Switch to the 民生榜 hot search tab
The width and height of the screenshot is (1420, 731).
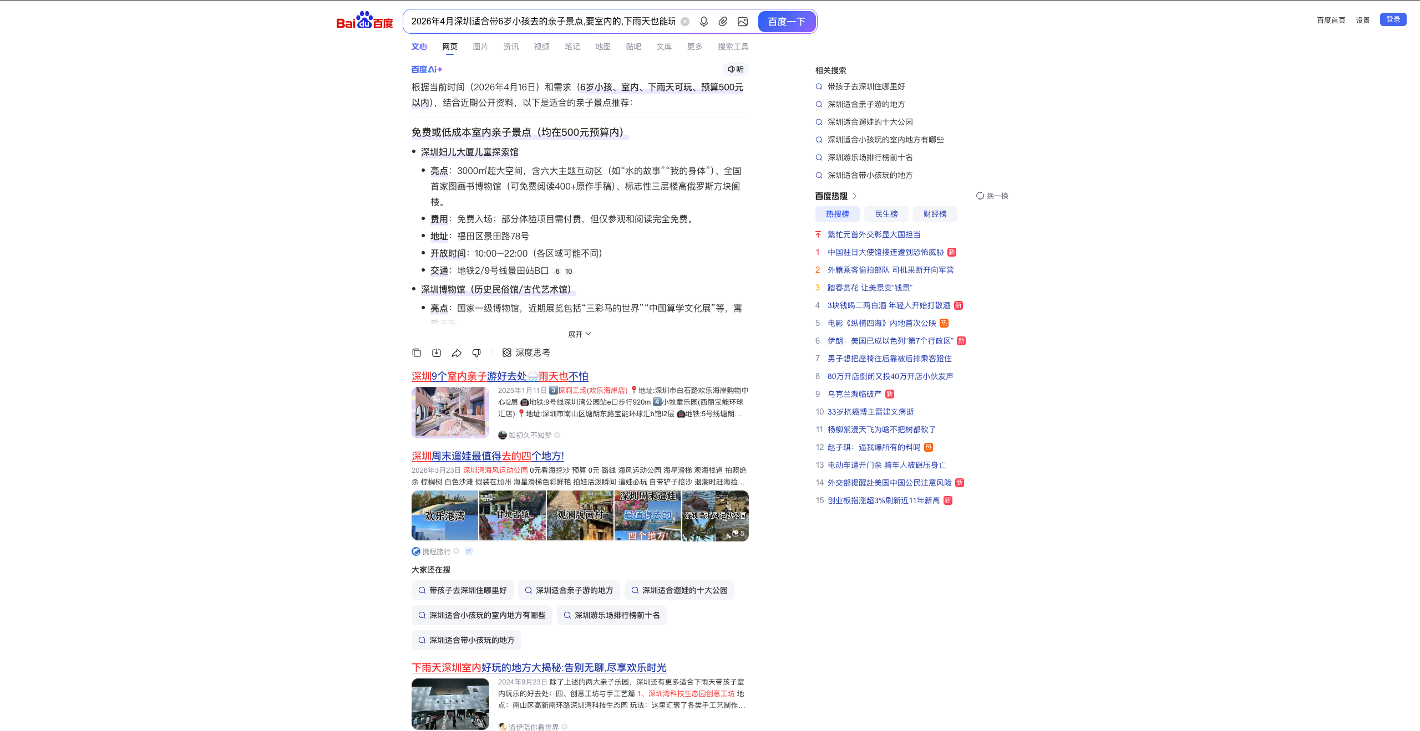click(886, 214)
